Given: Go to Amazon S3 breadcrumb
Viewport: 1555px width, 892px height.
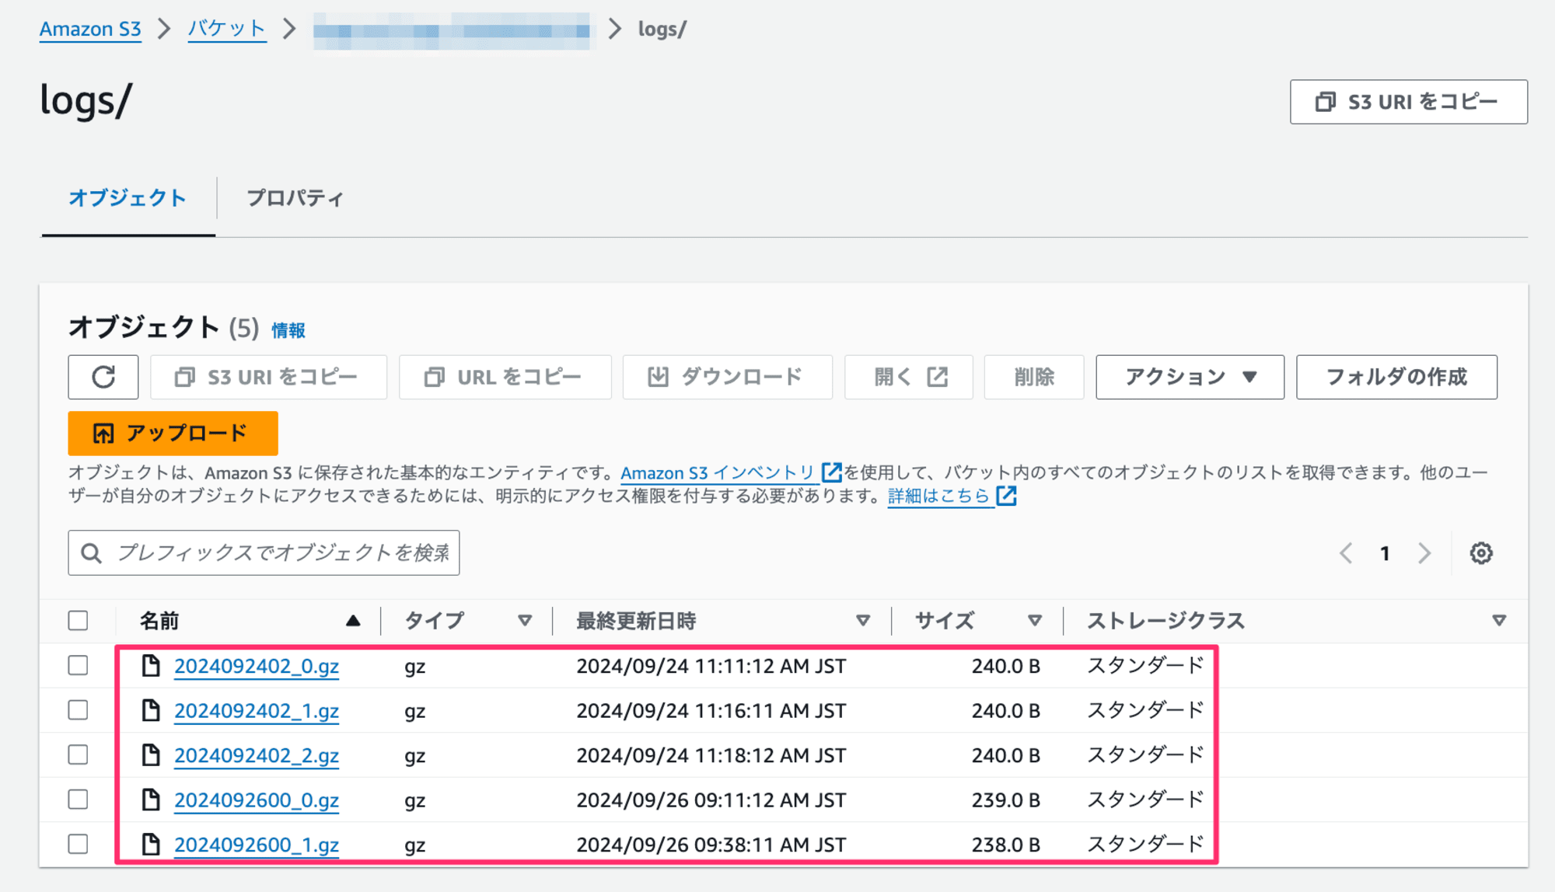Looking at the screenshot, I should point(90,30).
